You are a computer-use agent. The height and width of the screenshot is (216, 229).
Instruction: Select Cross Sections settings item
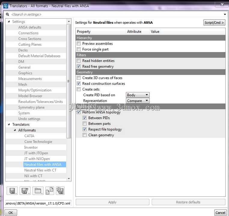pyautogui.click(x=30, y=39)
